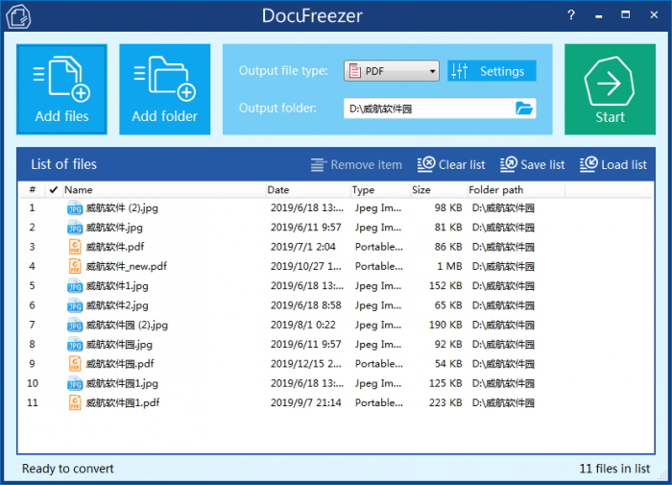Click the JPG icon of row 5
Image resolution: width=672 pixels, height=485 pixels.
(75, 286)
